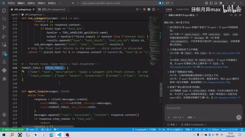245x138 pixels.
Task: Open the Customize Layout control
Action: (x=206, y=3)
